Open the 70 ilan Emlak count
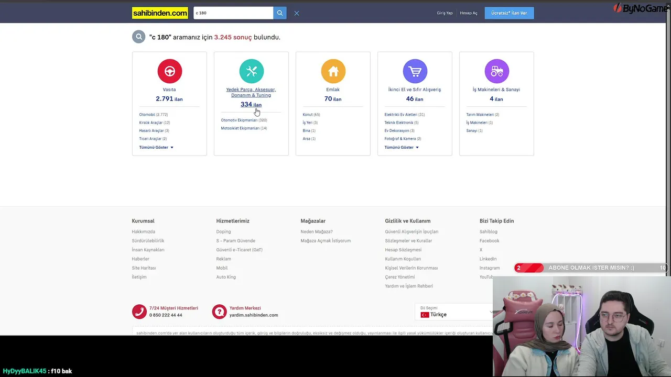Screen dimensions: 671x377 pyautogui.click(x=333, y=99)
